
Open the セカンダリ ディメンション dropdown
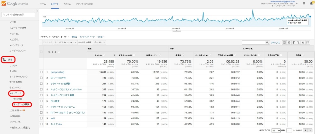pos(66,43)
